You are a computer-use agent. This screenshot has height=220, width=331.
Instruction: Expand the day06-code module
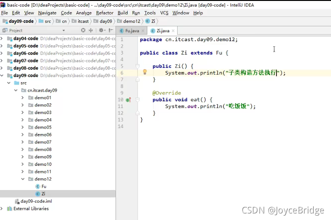2,53
